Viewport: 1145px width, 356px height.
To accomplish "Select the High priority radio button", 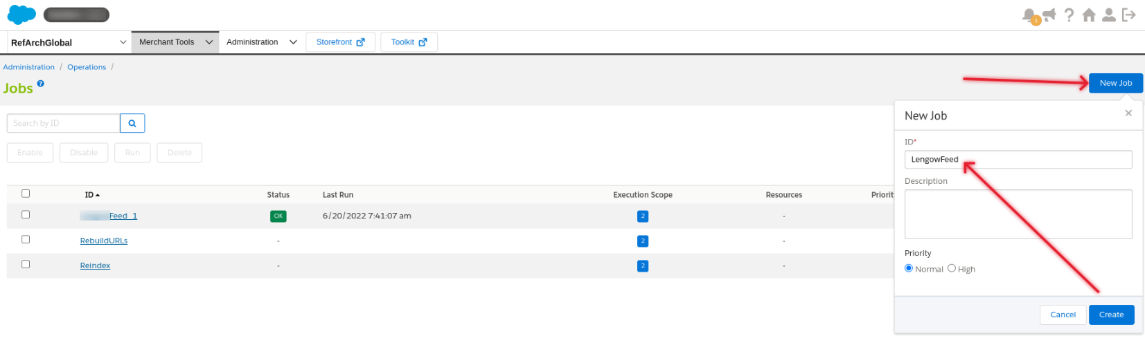I will tap(952, 268).
